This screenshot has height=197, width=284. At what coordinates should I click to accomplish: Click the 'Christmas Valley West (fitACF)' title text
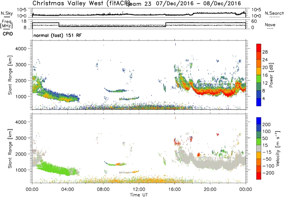tap(81, 3)
